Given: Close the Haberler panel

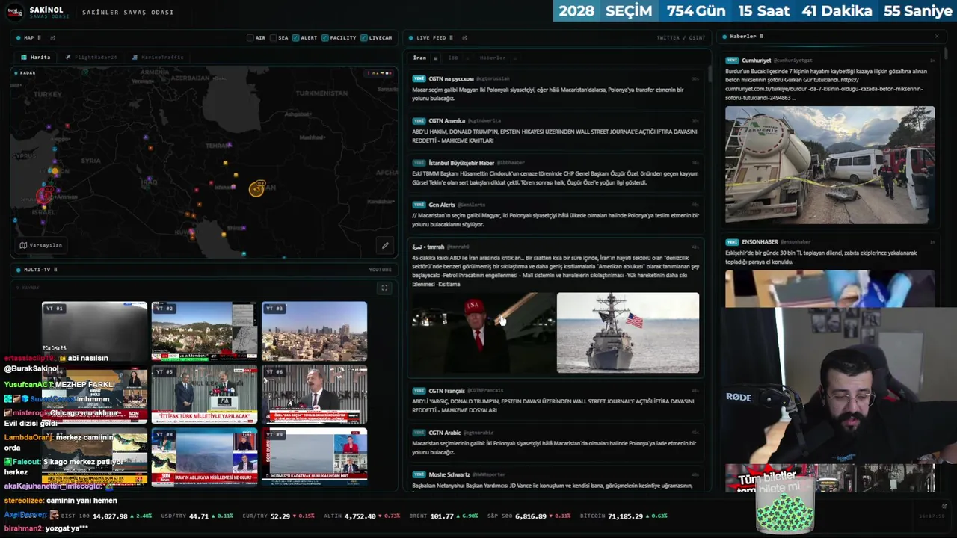Looking at the screenshot, I should tap(936, 36).
